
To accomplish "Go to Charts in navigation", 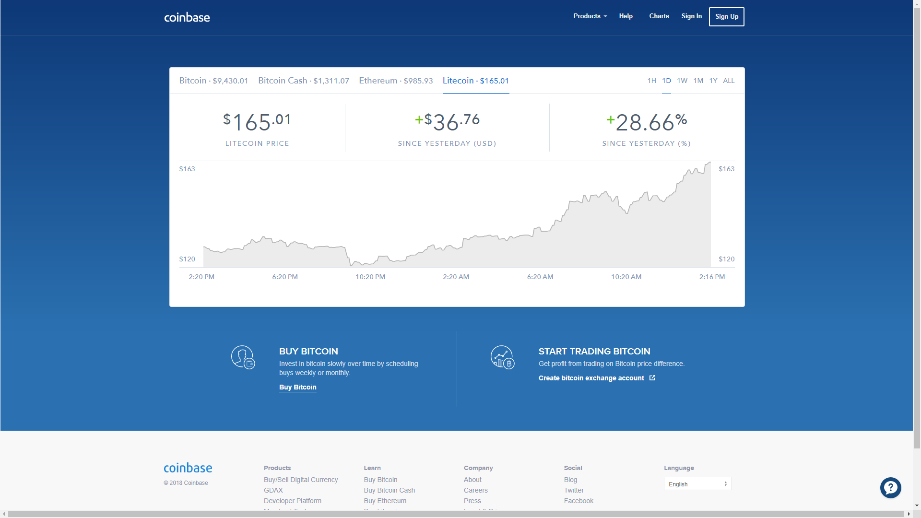I will tap(659, 16).
